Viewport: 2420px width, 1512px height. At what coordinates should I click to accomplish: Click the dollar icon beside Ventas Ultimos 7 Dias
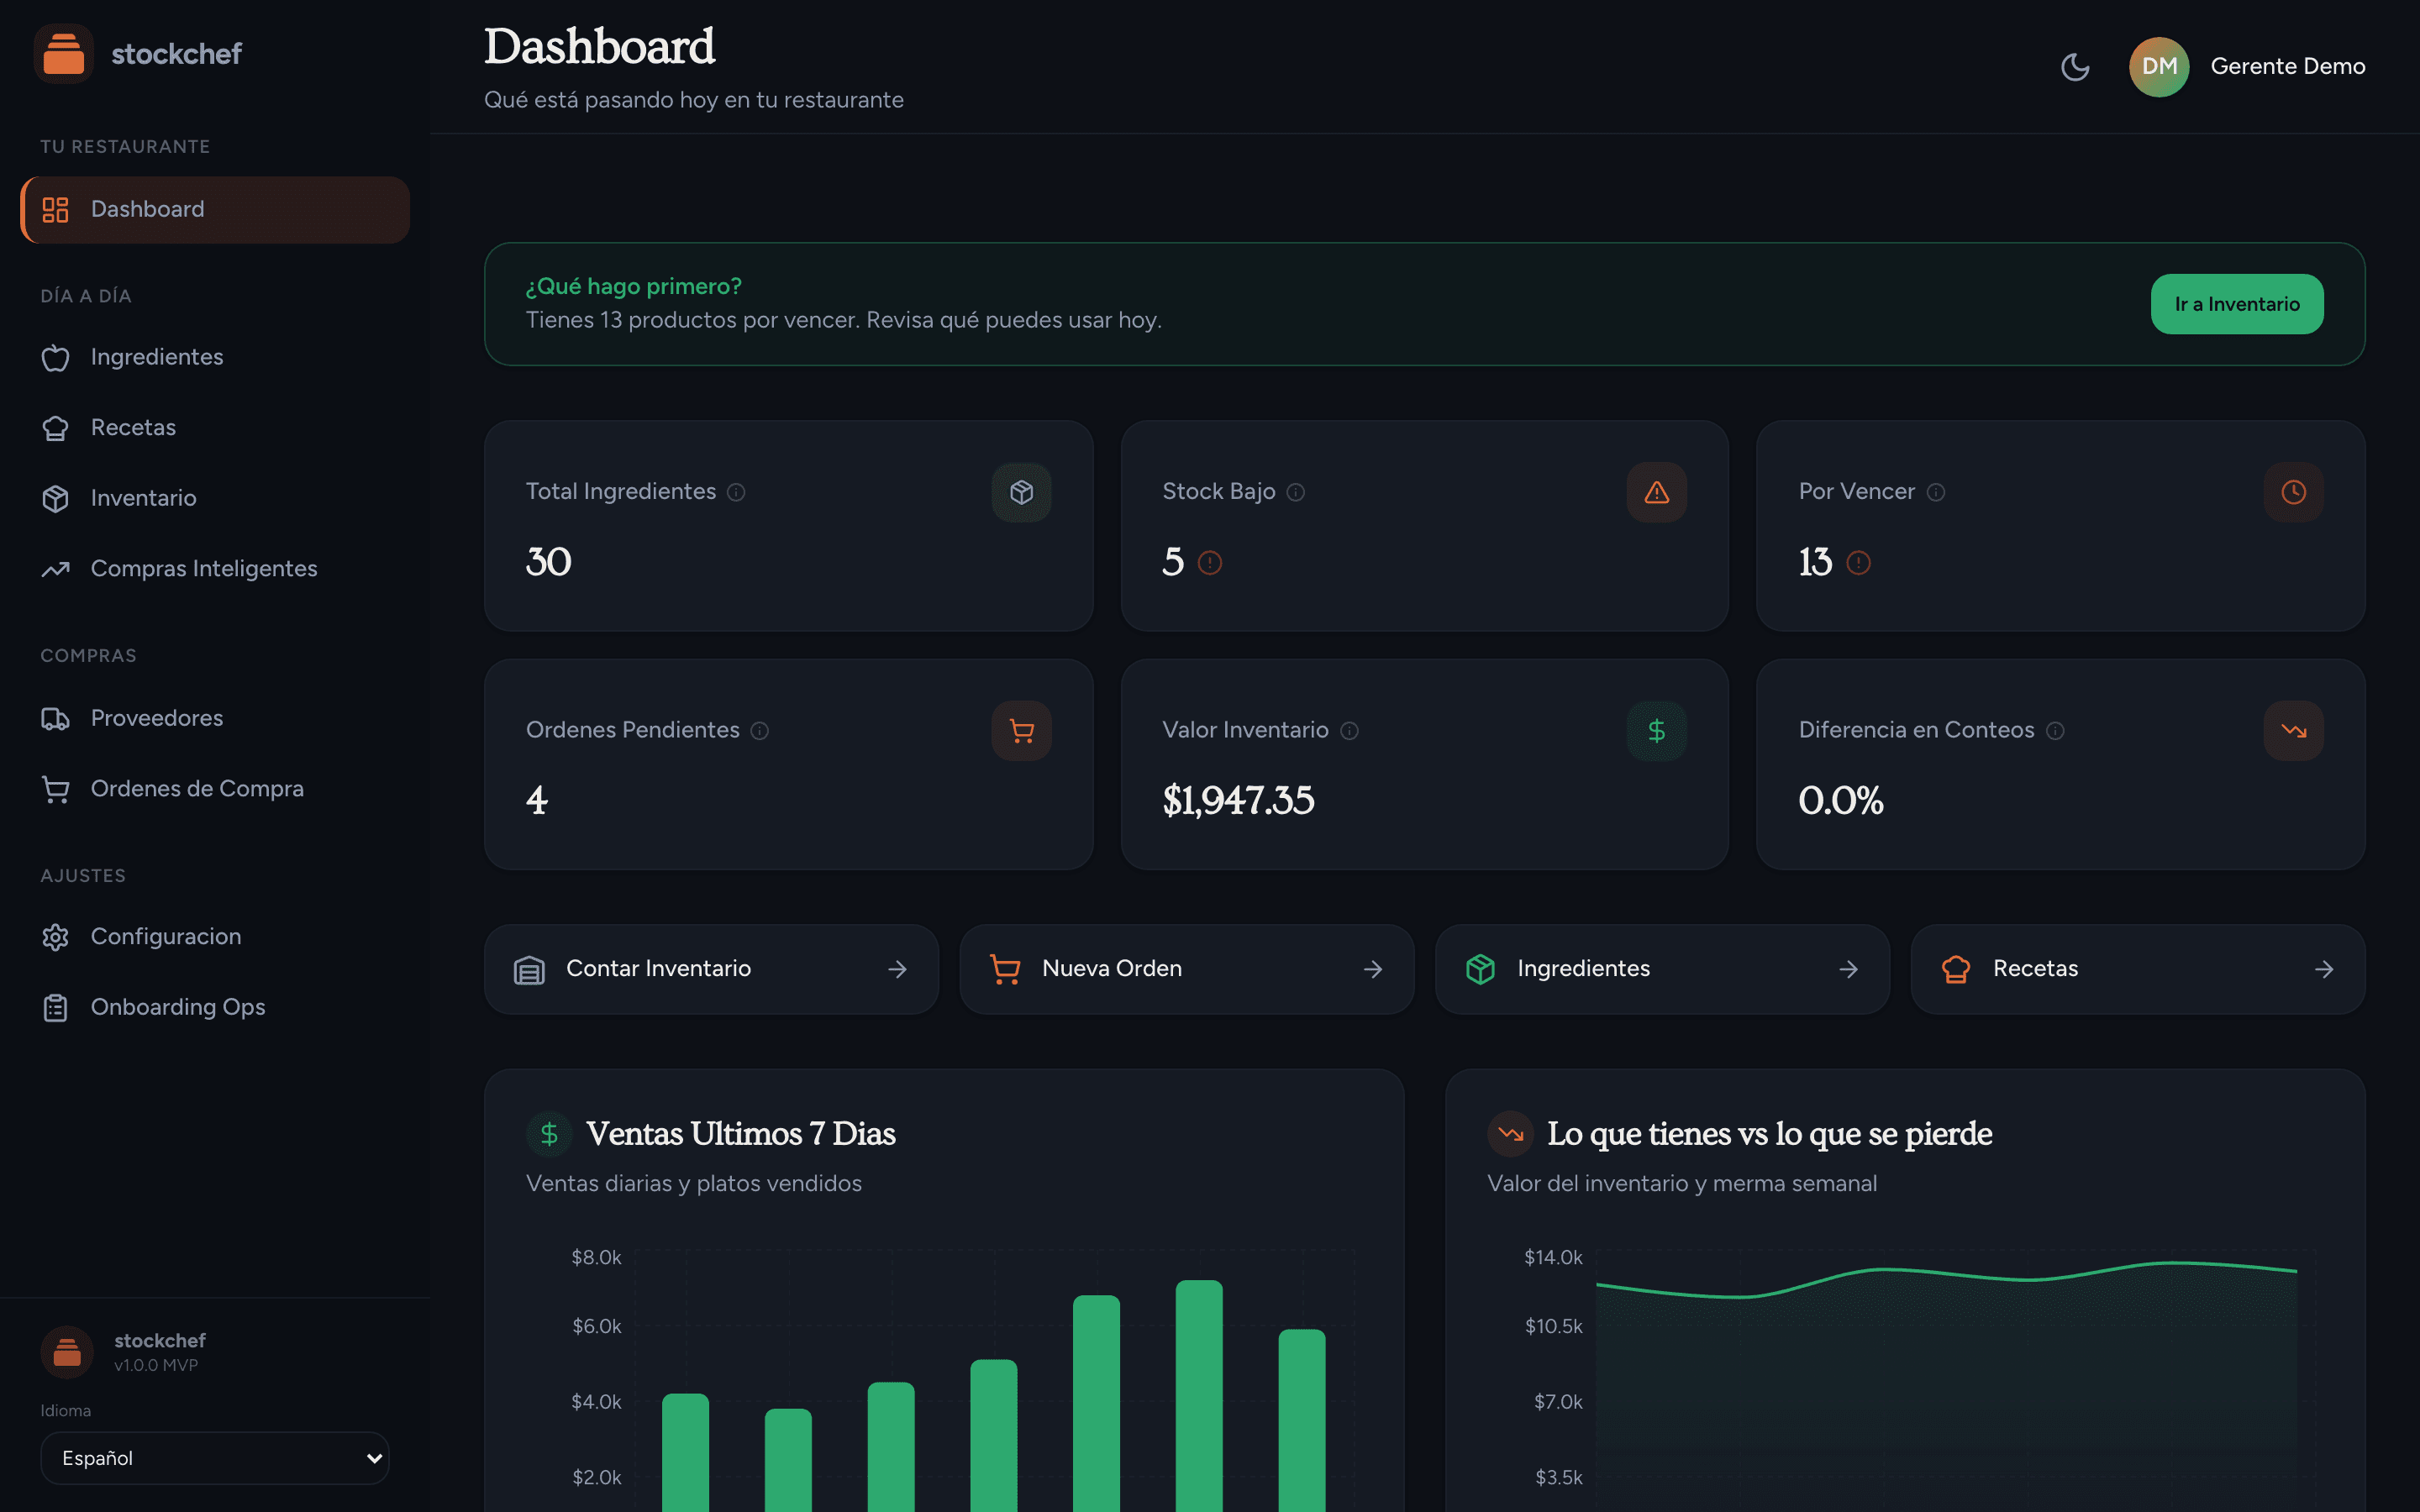coord(549,1134)
